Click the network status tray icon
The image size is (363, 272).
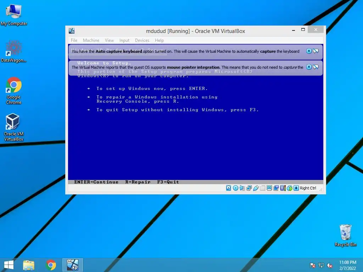pos(321,265)
